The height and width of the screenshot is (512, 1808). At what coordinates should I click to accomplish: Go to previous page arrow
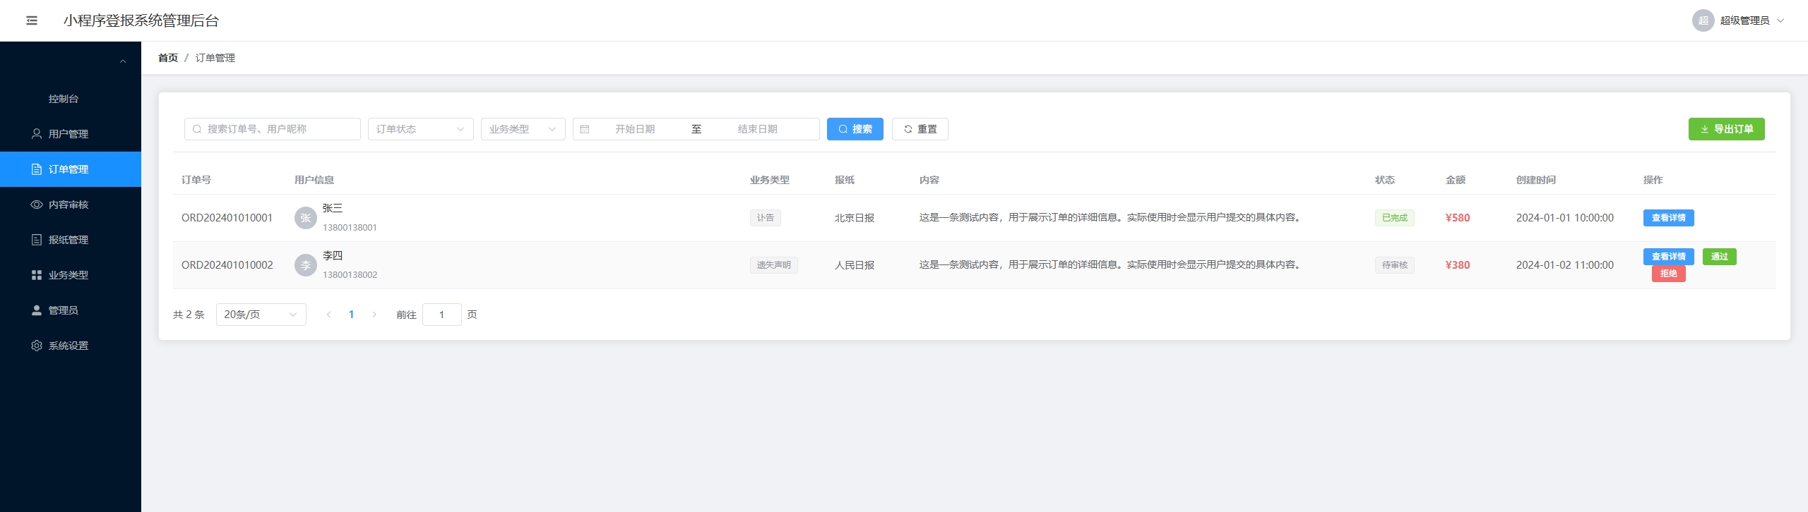tap(328, 315)
